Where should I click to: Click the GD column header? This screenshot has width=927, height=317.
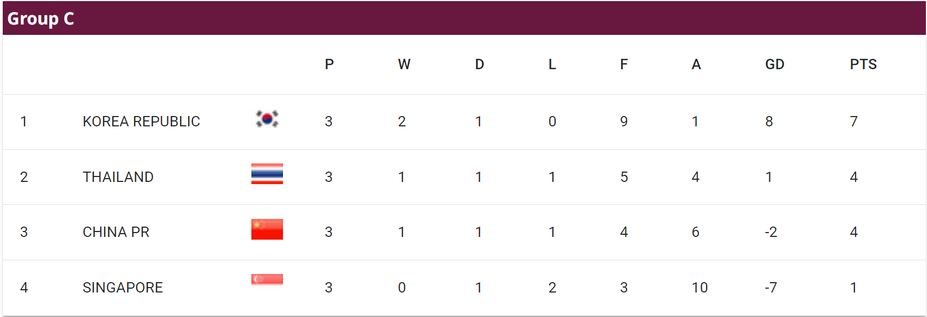(x=774, y=64)
